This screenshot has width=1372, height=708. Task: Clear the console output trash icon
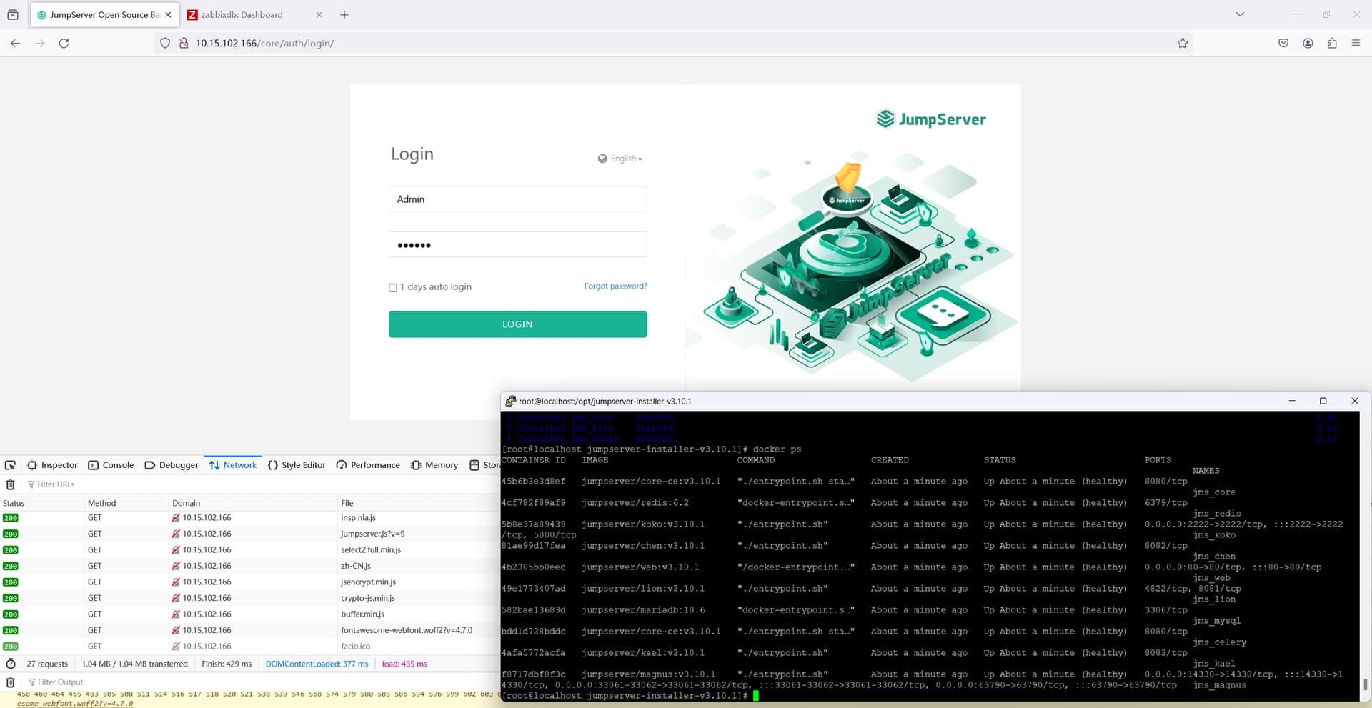click(10, 682)
